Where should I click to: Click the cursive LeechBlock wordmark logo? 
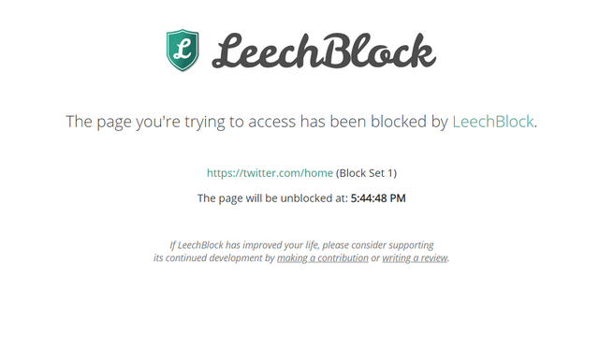tap(324, 51)
